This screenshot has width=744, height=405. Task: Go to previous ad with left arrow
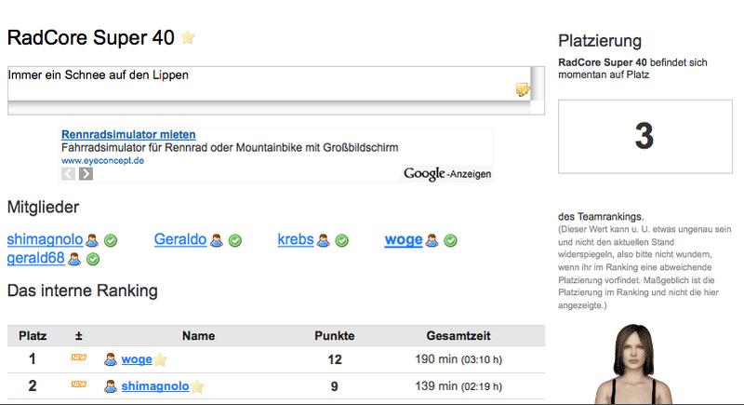click(x=69, y=173)
